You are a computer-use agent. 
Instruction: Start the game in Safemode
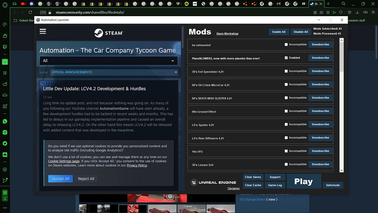pyautogui.click(x=333, y=185)
